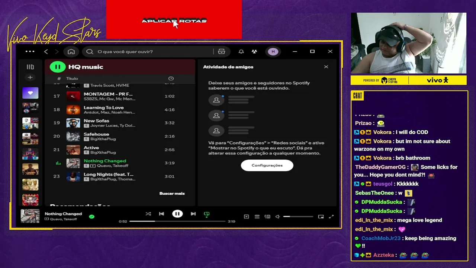Open the Spotify Home page
This screenshot has height=268, width=476.
[71, 51]
